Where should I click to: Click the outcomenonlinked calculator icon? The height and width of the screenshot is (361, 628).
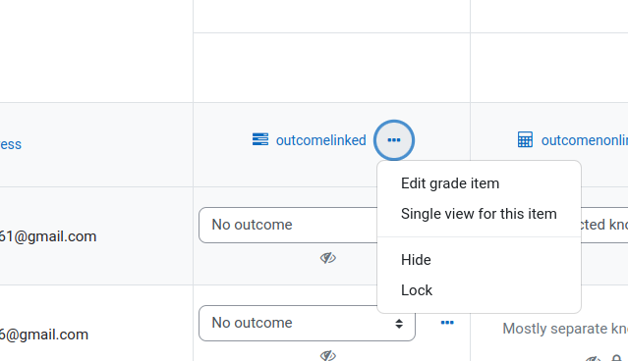tap(525, 139)
